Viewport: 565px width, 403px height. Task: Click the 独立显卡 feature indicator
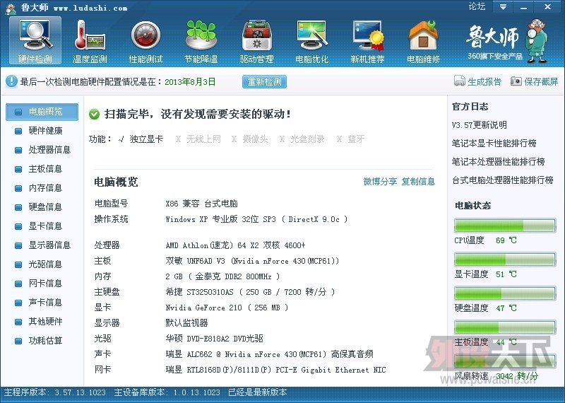pos(141,139)
